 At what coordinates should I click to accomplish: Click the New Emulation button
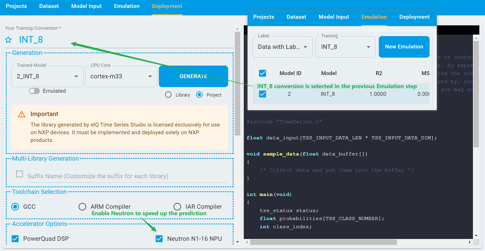(x=404, y=47)
